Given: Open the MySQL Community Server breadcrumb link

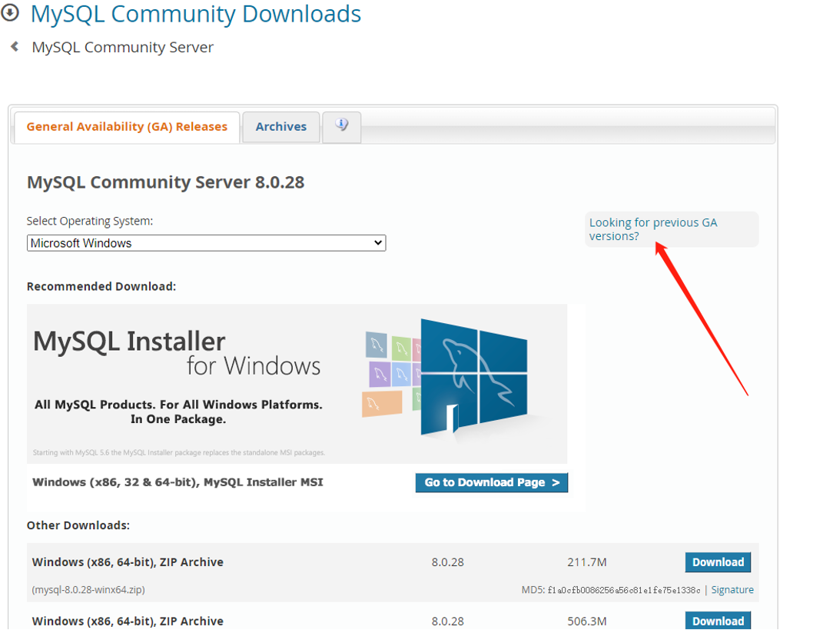Looking at the screenshot, I should (x=122, y=47).
